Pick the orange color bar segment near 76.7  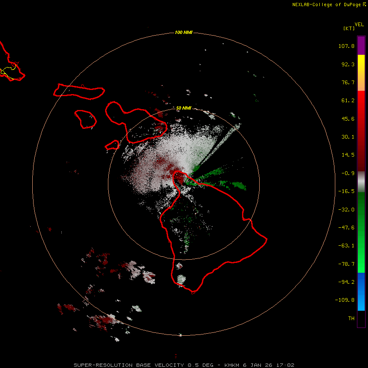point(361,82)
